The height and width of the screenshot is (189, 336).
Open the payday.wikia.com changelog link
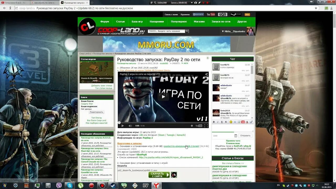(171, 157)
